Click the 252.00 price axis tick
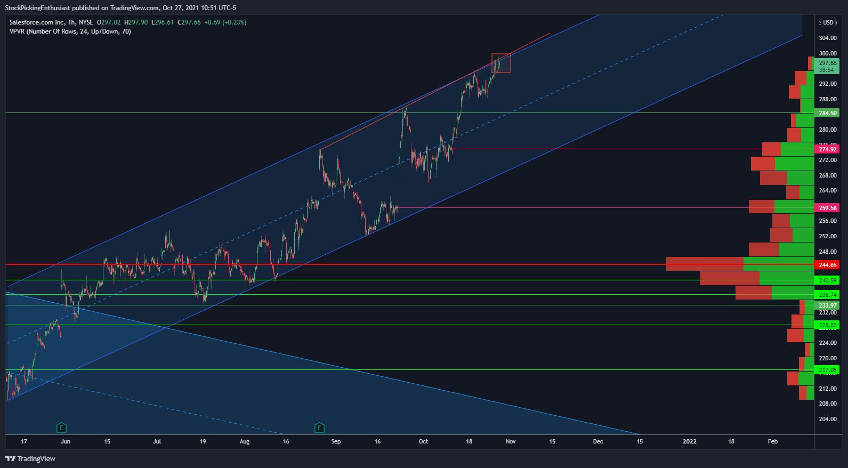This screenshot has height=468, width=848. point(828,236)
